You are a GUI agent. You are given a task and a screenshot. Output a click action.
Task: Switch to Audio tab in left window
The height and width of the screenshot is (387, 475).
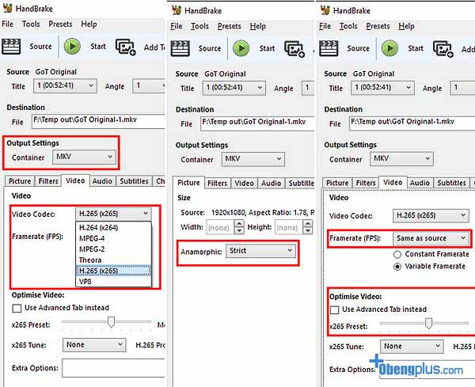point(102,181)
